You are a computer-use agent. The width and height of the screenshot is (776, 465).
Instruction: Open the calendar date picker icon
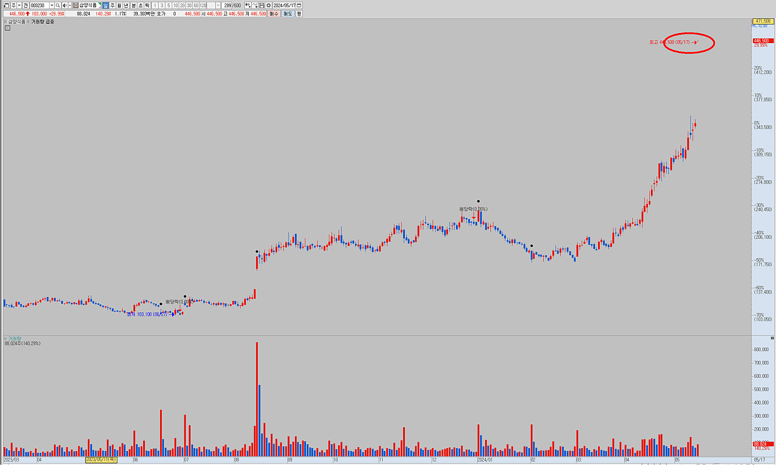pos(299,5)
